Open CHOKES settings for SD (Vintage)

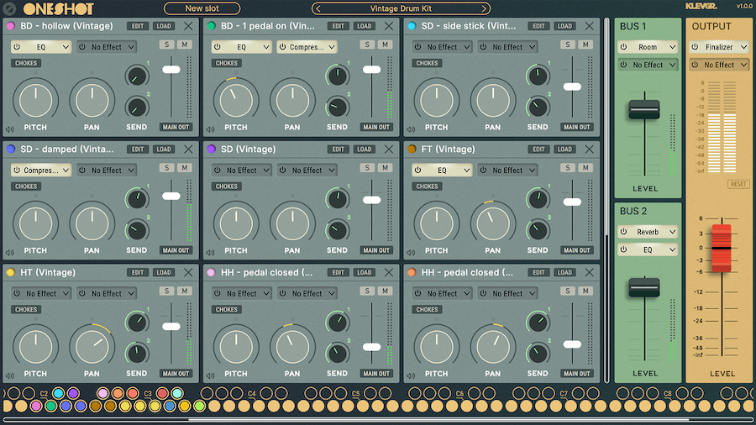pos(227,186)
